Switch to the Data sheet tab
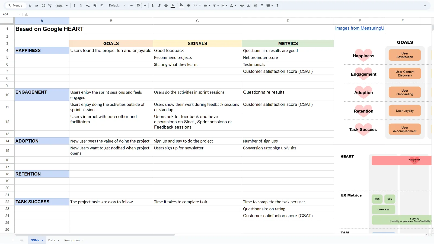The image size is (434, 244). pyautogui.click(x=52, y=240)
